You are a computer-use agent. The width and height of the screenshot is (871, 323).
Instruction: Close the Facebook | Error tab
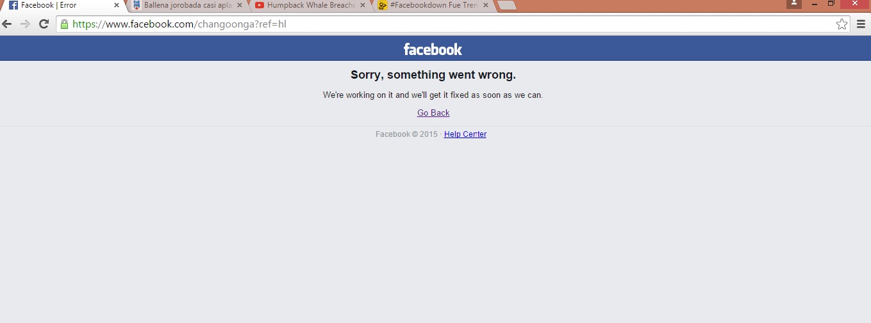point(116,5)
